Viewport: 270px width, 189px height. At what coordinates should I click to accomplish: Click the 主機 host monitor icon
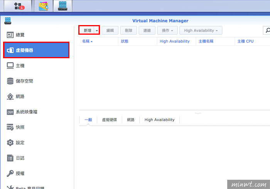tap(10, 66)
